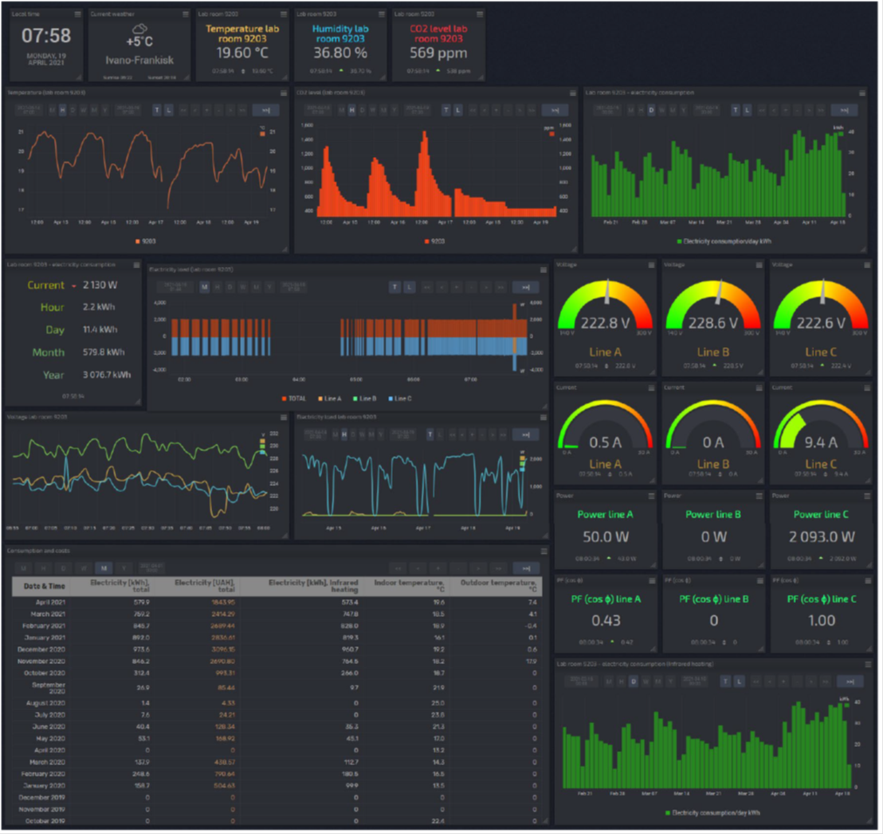Toggle the L button in Temperature chart

168,111
